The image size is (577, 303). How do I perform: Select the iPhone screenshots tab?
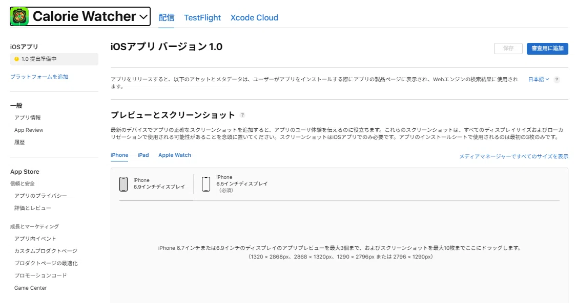click(x=119, y=155)
